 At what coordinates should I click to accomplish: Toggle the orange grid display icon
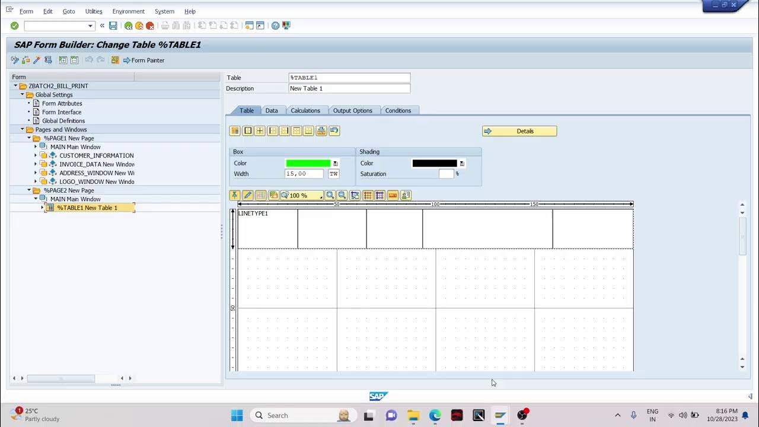click(368, 195)
